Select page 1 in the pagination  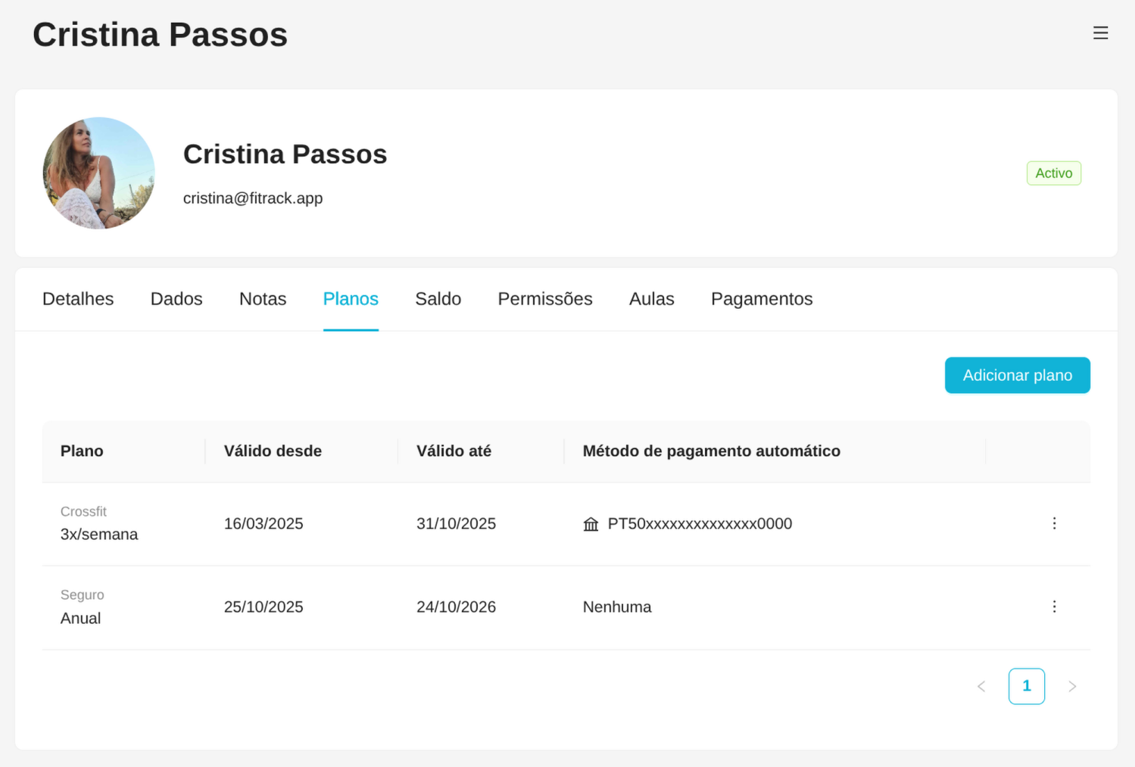[x=1027, y=686]
